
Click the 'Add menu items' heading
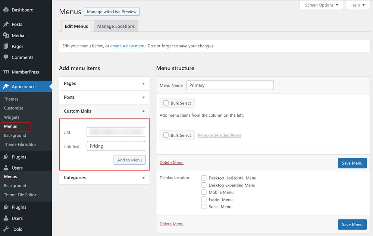click(x=79, y=68)
